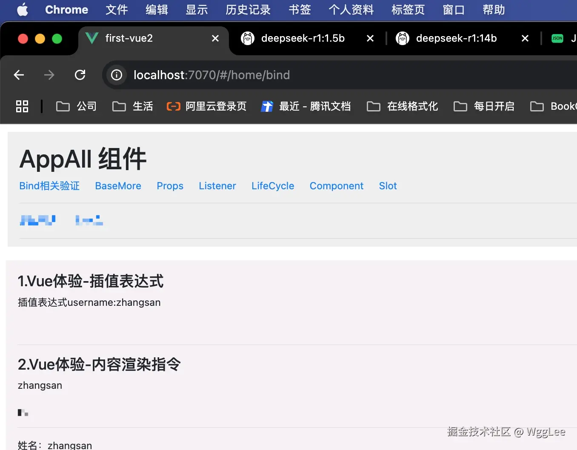This screenshot has height=450, width=577.
Task: Click the Vue favicon on first-vue2 tab
Action: [92, 38]
